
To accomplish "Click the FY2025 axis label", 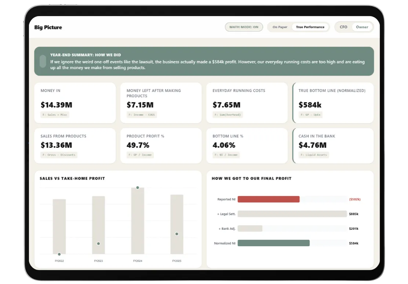I will [x=177, y=261].
